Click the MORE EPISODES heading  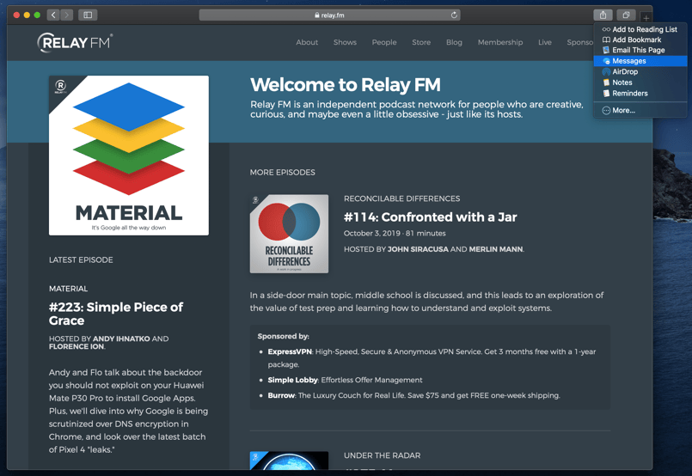[x=283, y=173]
